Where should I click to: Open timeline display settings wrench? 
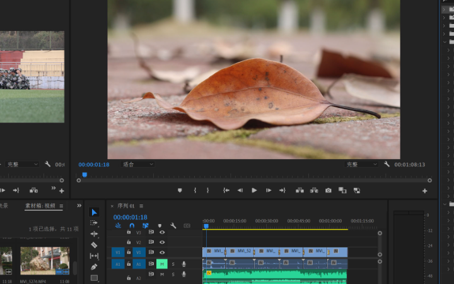(x=173, y=225)
